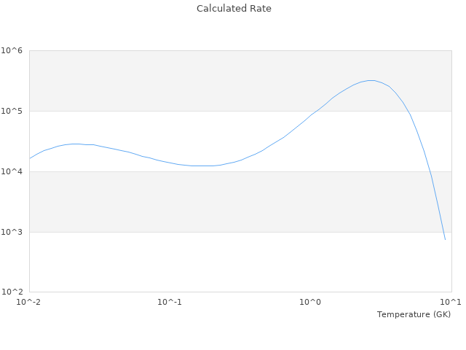Click the 10^-1 x-axis label
Viewport: 466px width, 350px height.
coord(170,303)
